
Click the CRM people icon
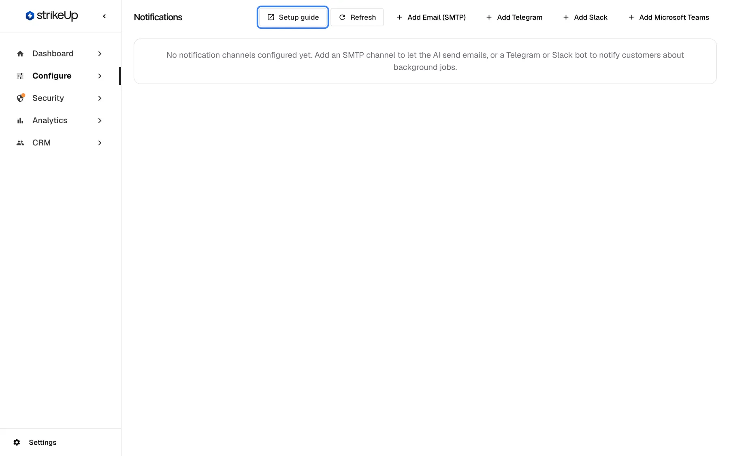click(x=20, y=143)
